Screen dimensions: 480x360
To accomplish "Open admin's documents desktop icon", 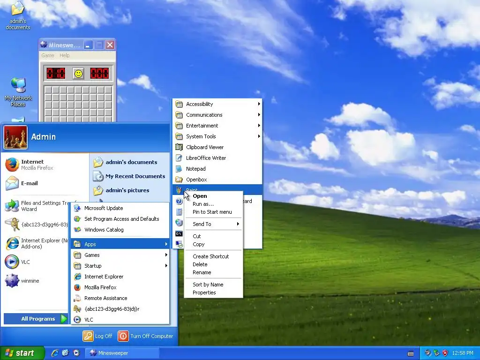I will click(x=18, y=15).
